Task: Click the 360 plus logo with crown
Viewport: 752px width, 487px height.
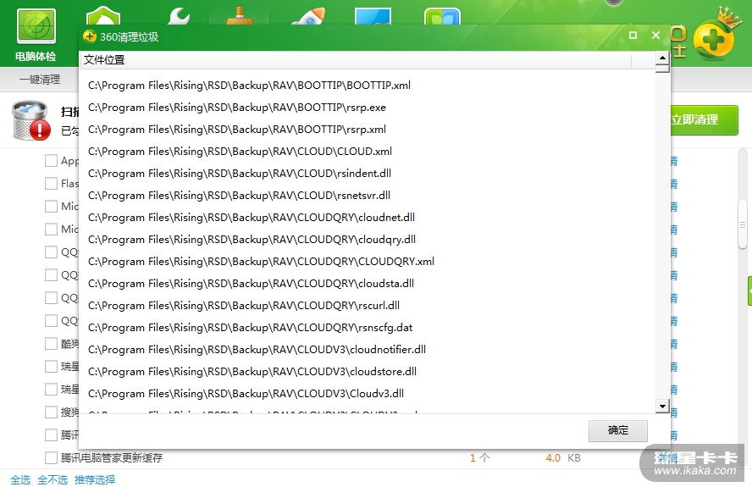Action: click(x=714, y=38)
